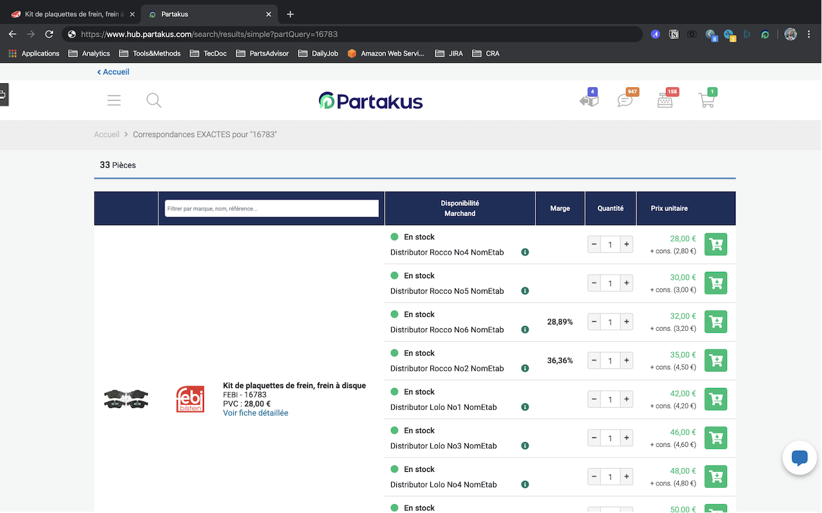Click the Disponibilité Marchand column header

pos(460,208)
